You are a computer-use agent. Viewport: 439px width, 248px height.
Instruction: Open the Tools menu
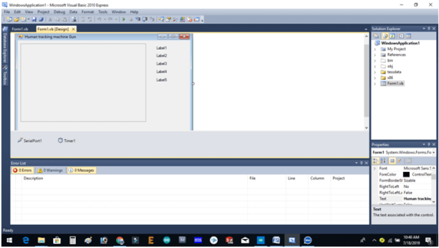coord(103,12)
